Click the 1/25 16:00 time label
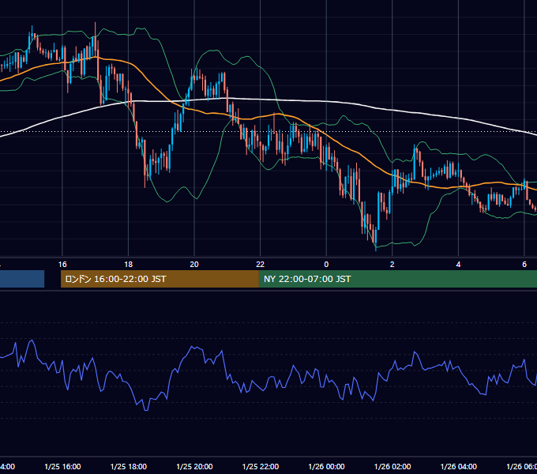 tap(62, 466)
